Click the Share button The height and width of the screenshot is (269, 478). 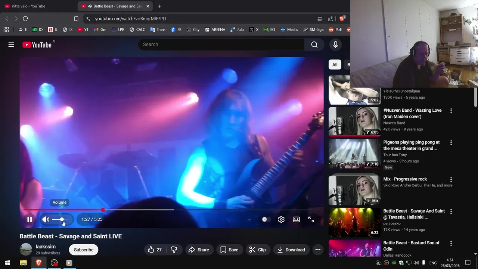199,250
